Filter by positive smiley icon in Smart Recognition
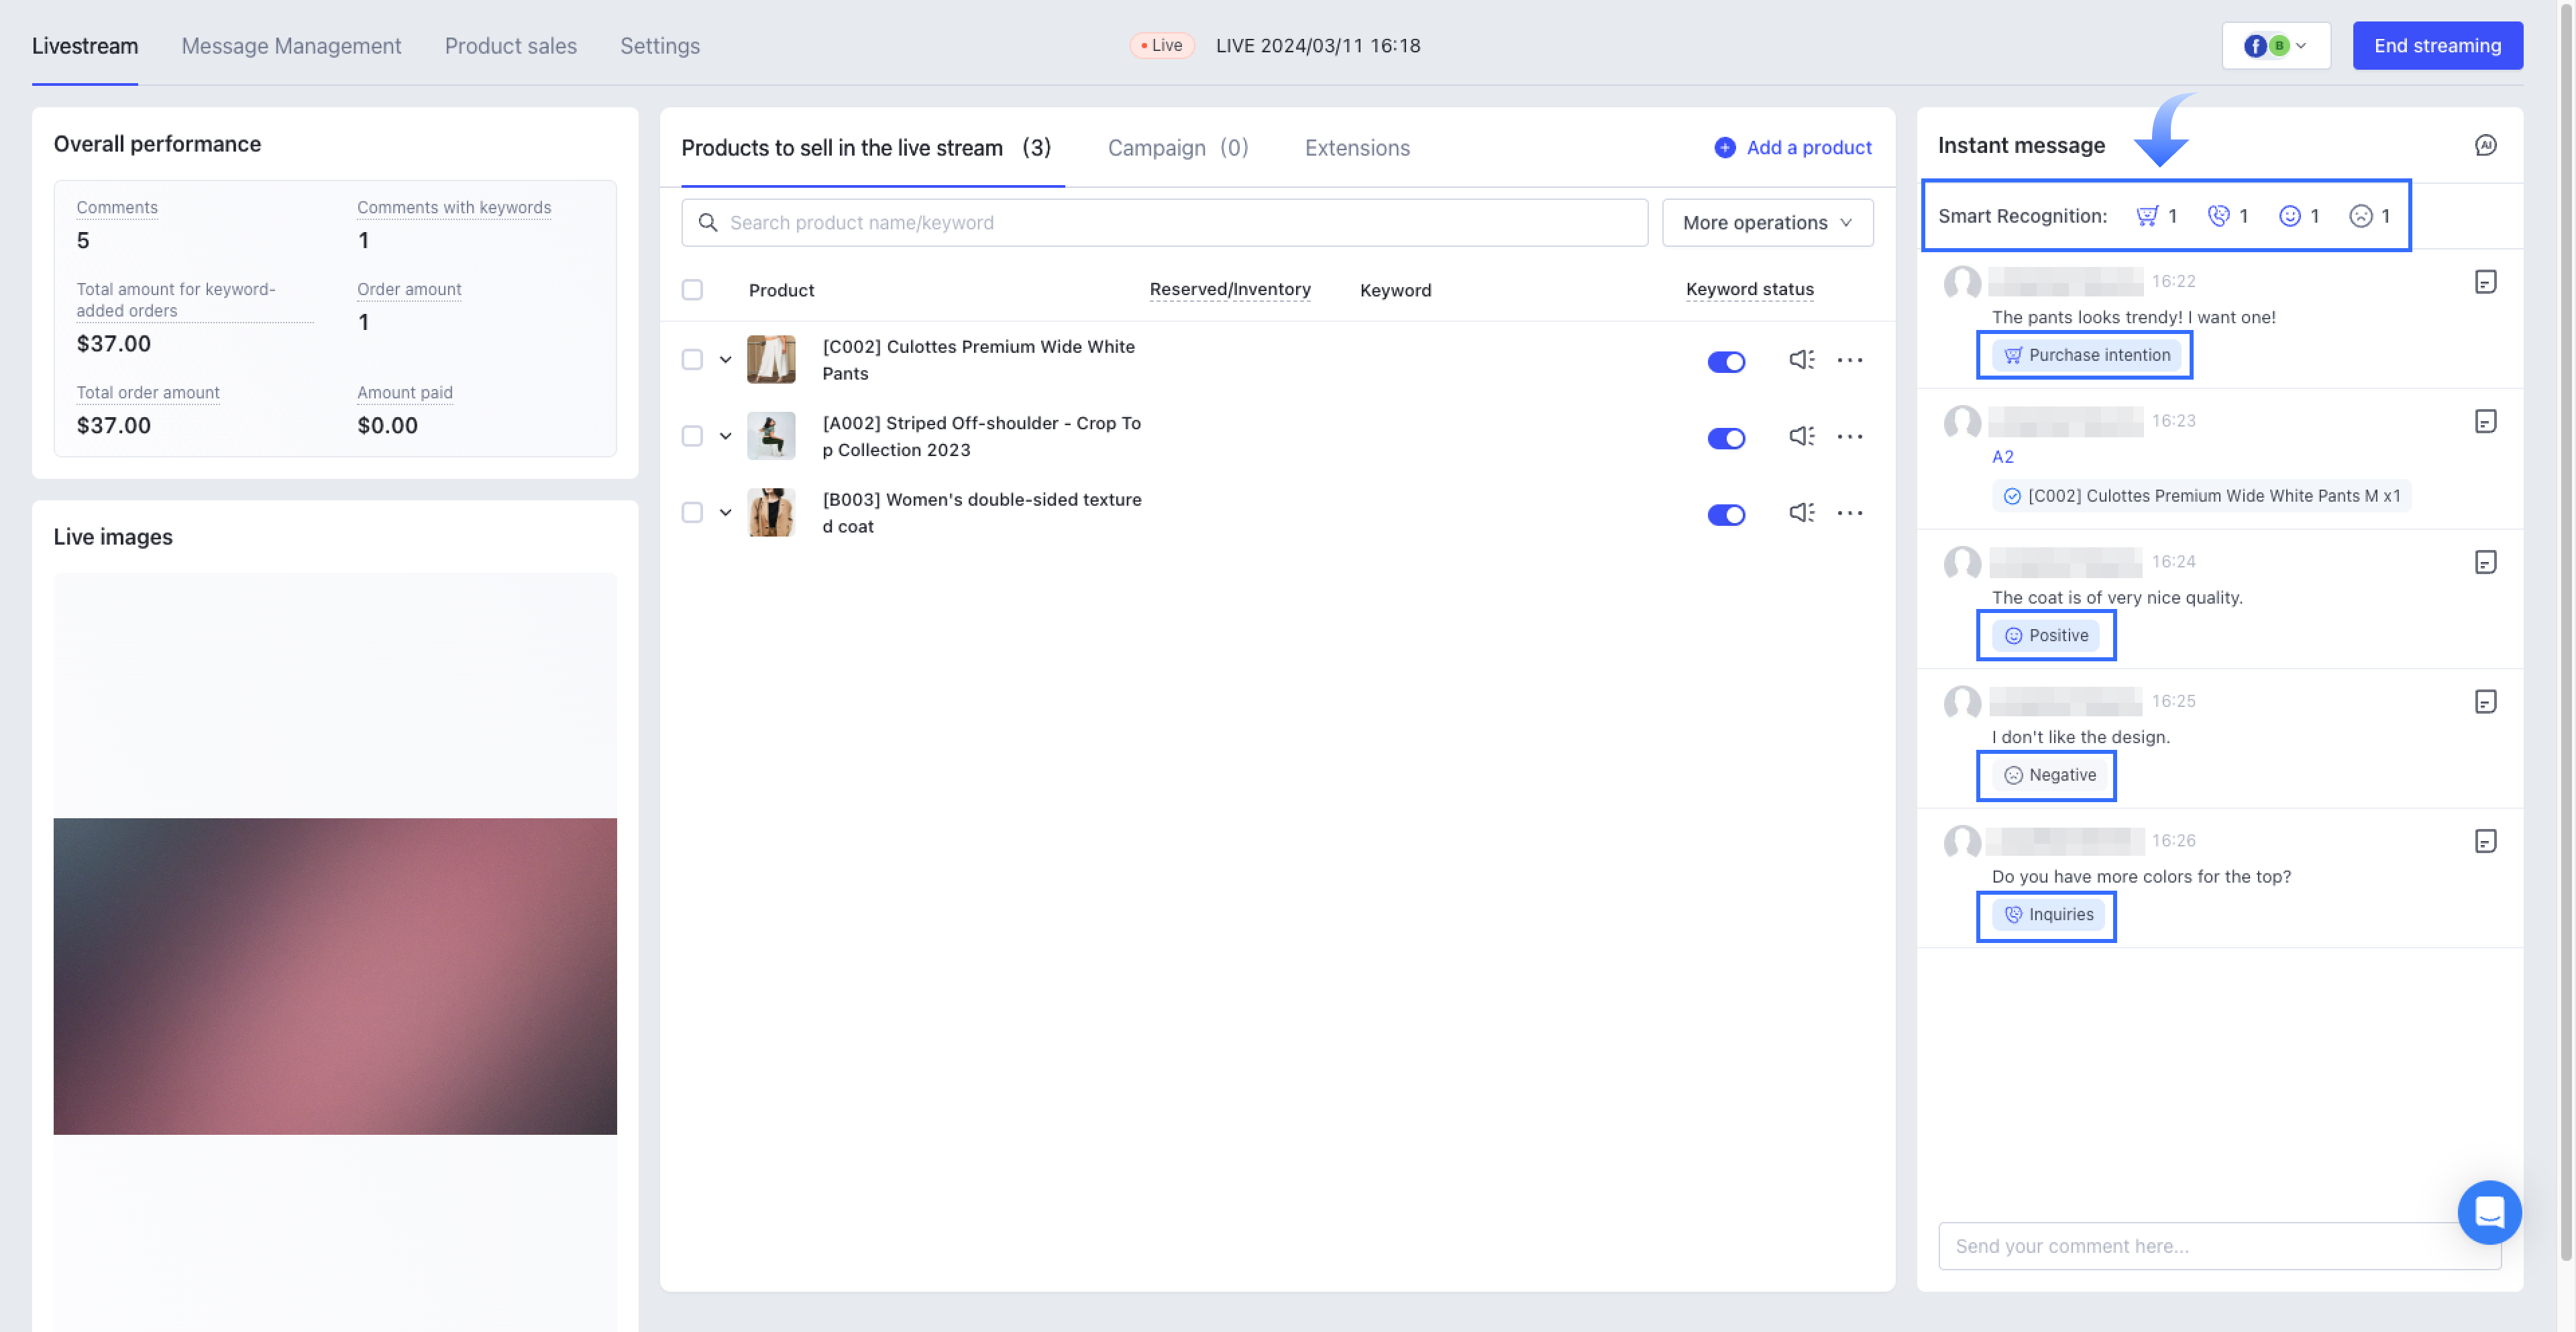2576x1332 pixels. click(x=2289, y=216)
